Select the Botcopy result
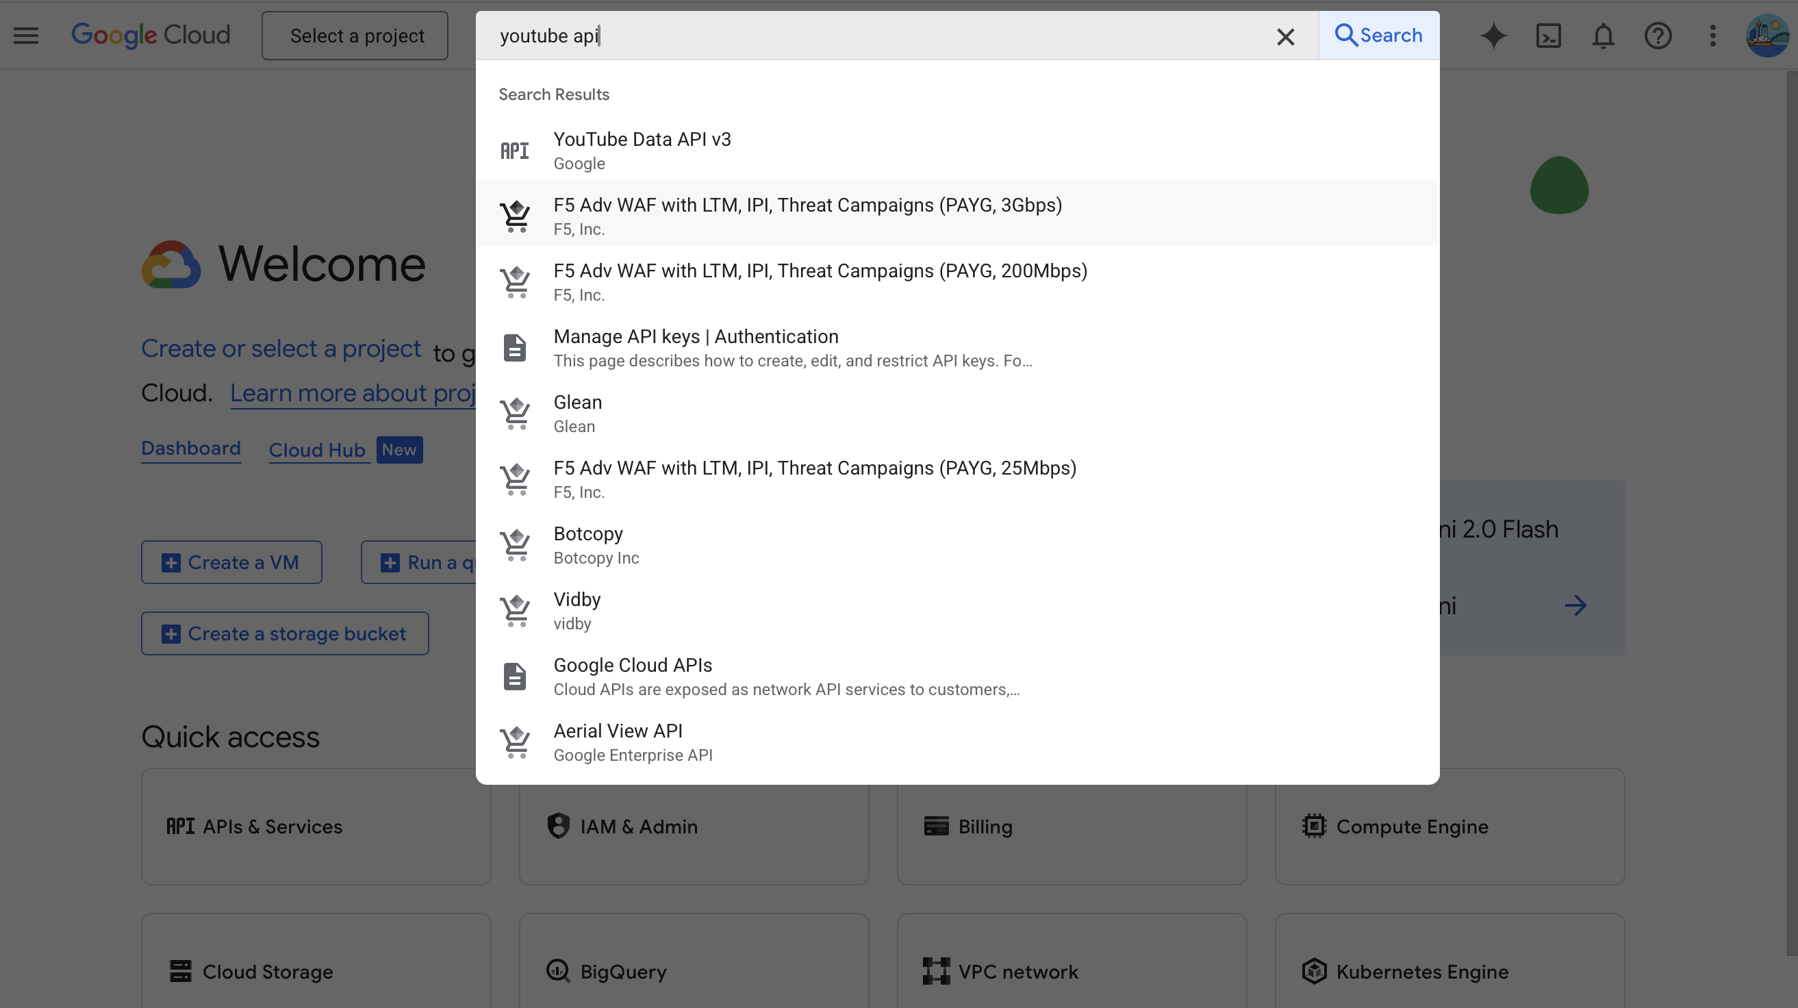 957,544
